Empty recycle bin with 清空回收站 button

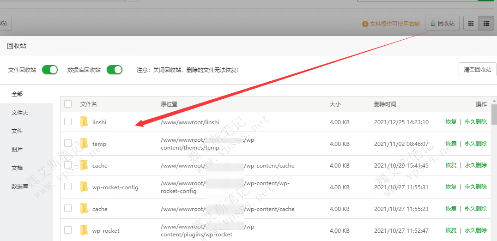(477, 70)
